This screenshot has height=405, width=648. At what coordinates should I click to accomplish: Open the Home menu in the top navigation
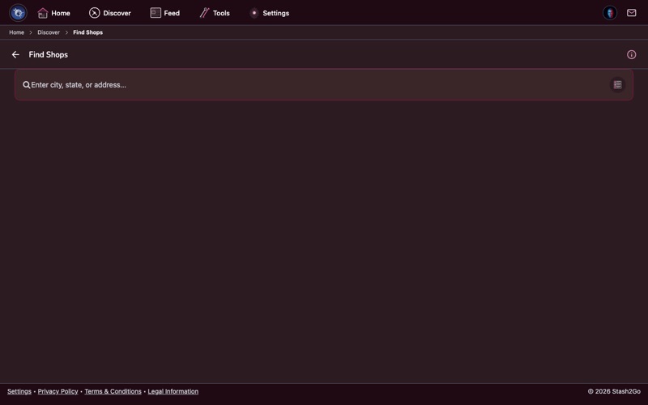(53, 13)
